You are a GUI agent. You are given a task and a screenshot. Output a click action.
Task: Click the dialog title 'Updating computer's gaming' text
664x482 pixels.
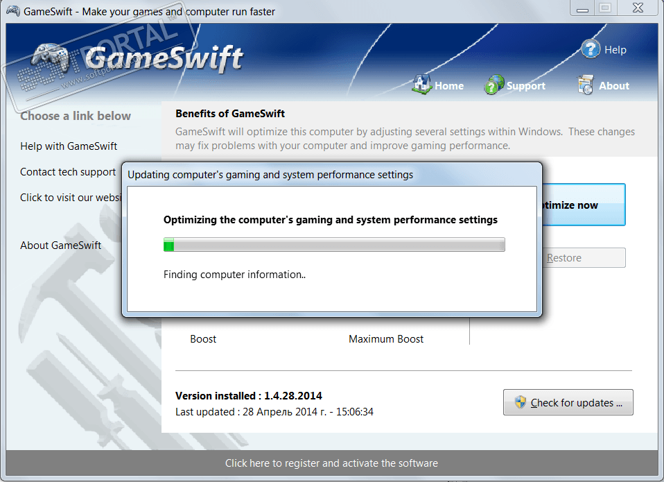point(270,175)
